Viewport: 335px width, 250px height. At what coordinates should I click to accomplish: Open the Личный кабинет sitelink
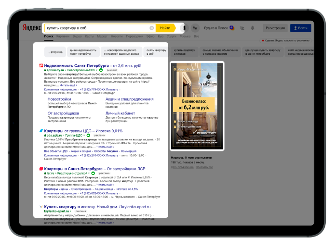point(121,113)
